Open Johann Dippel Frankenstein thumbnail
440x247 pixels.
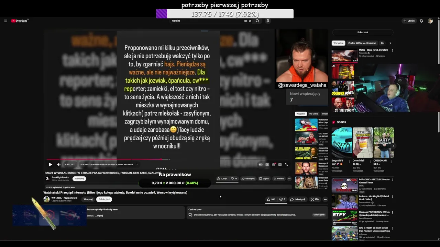click(x=306, y=153)
